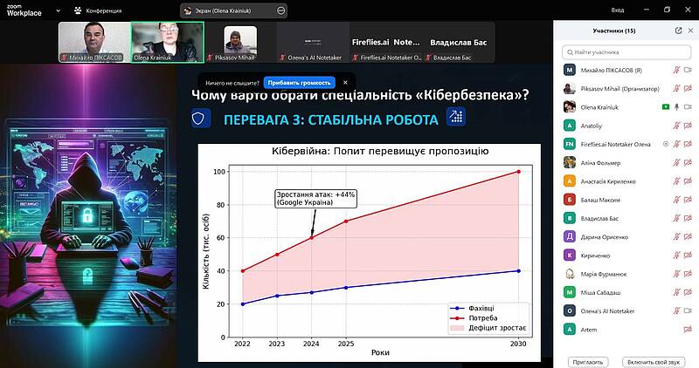Click the Зростання атак +44% annotation

pos(315,199)
